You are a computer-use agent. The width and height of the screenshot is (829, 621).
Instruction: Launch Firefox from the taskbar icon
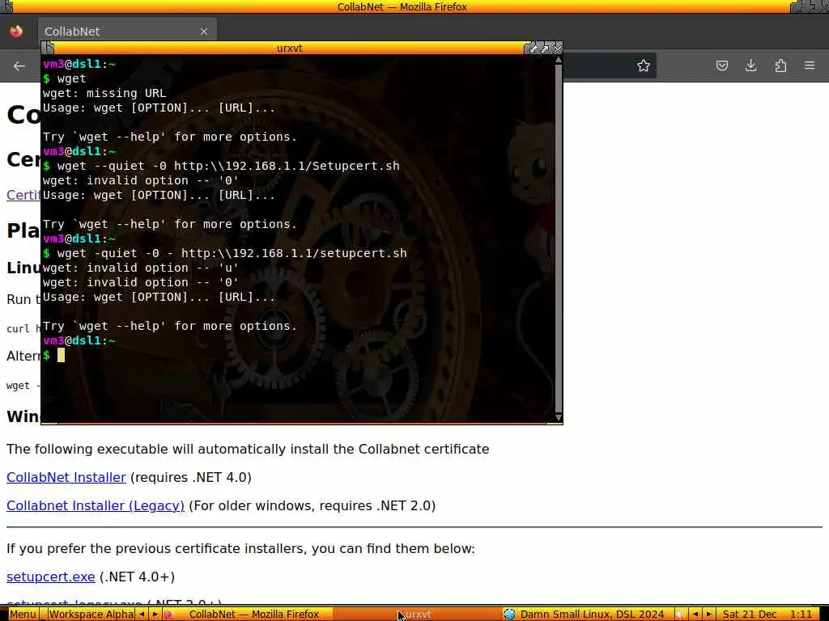click(168, 615)
